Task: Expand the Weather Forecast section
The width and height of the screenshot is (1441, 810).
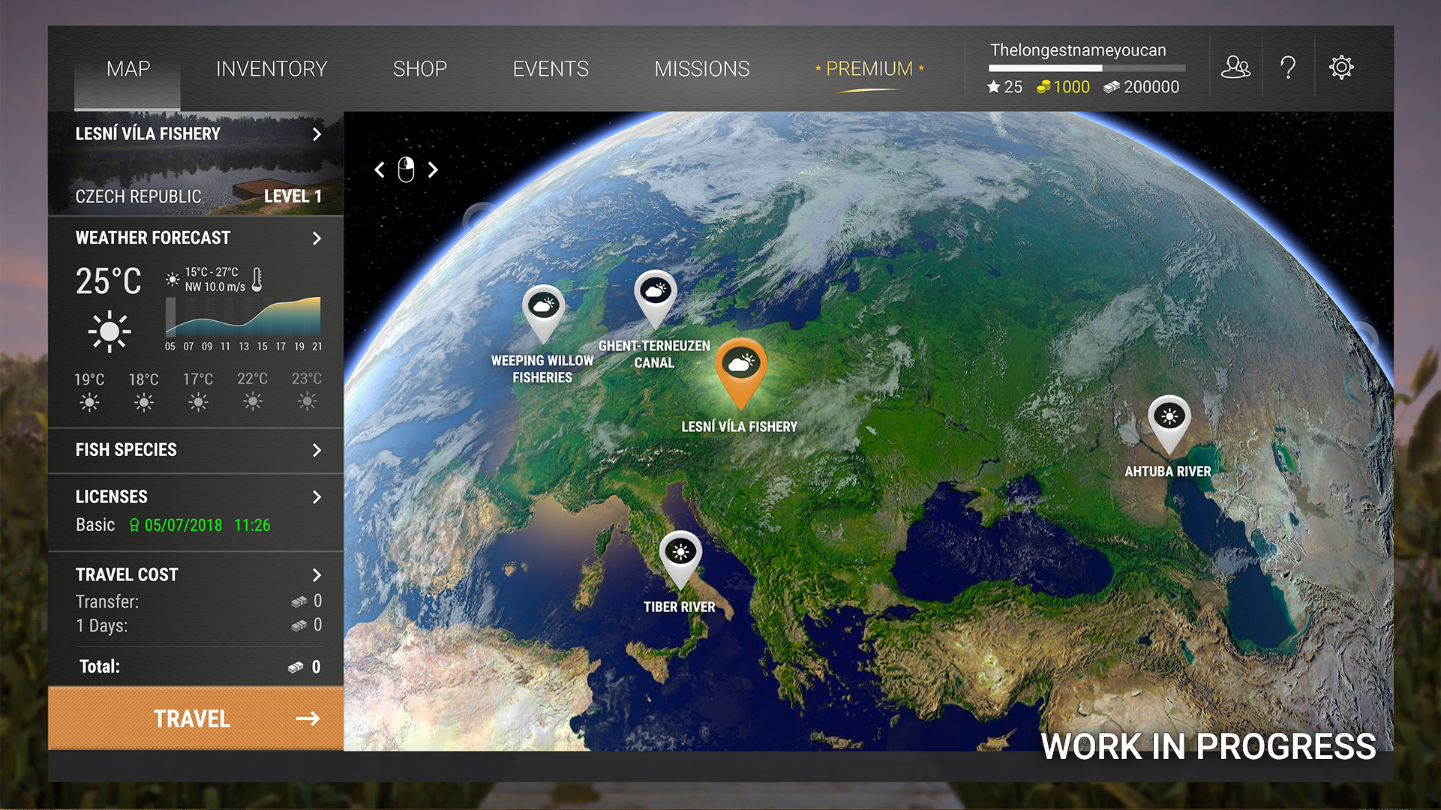Action: (x=317, y=238)
